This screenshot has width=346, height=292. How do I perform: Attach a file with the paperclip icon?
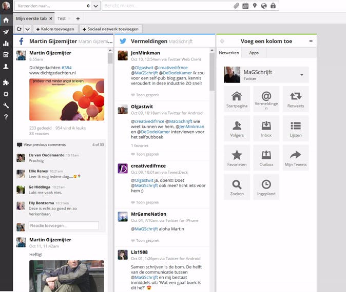click(236, 6)
